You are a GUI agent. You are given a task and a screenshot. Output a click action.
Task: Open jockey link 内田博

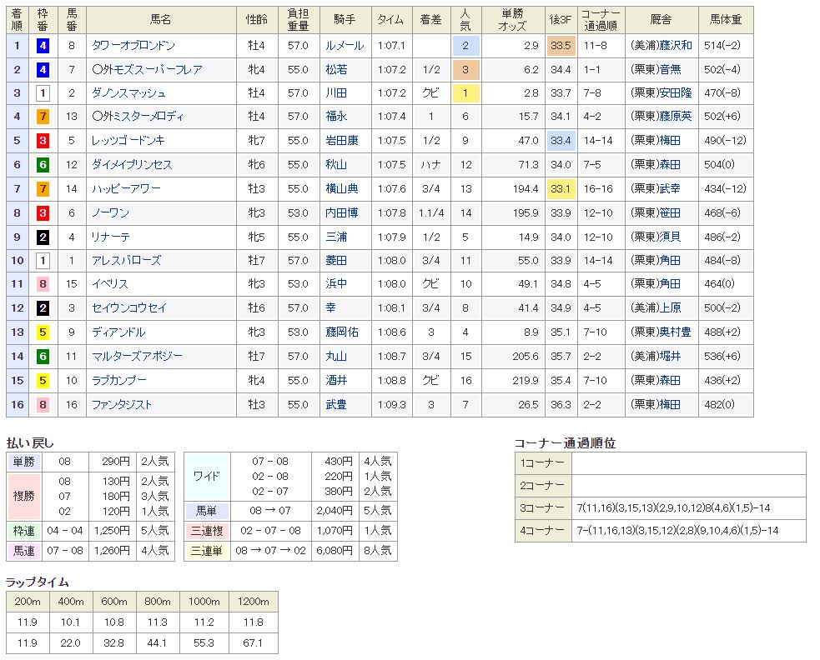pyautogui.click(x=342, y=212)
